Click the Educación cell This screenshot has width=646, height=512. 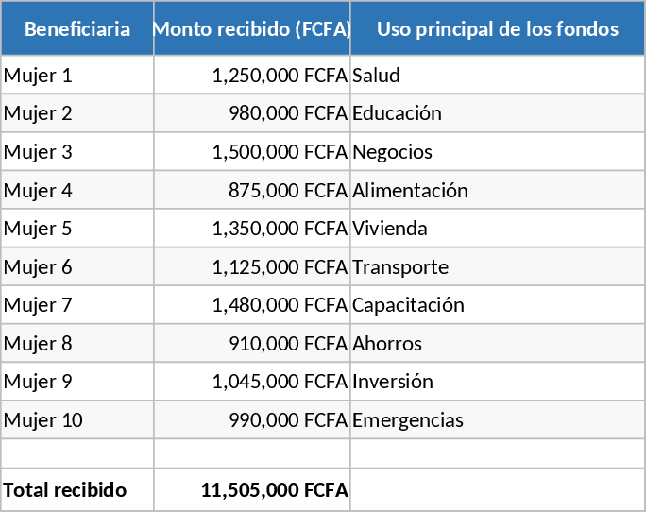click(497, 113)
